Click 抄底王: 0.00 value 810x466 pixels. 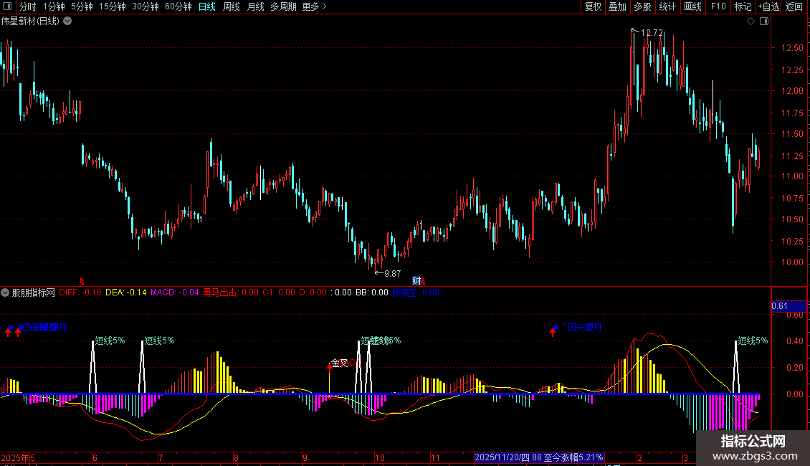pyautogui.click(x=416, y=293)
